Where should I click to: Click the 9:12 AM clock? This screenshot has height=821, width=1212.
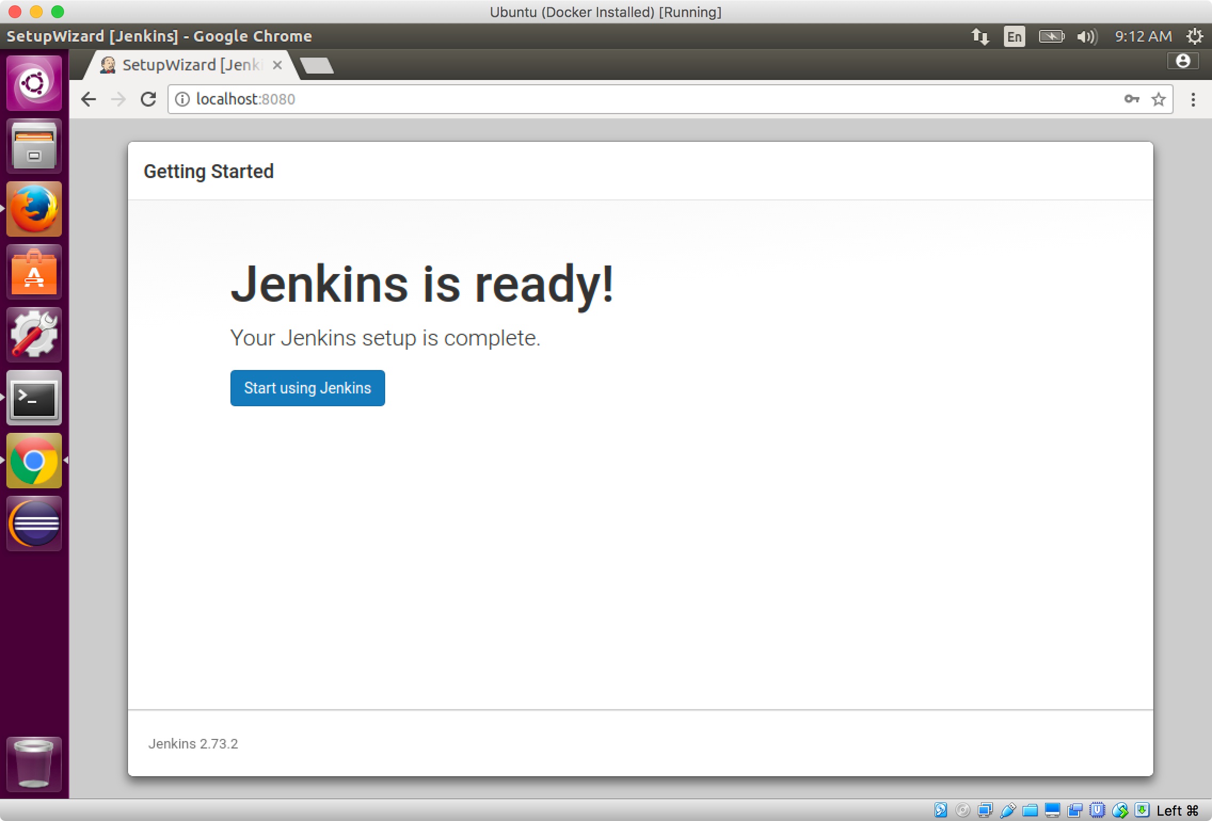(x=1143, y=36)
